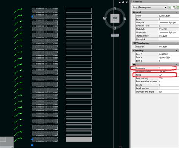Click the Base Z value 0
The width and height of the screenshot is (179, 148).
tap(169, 61)
